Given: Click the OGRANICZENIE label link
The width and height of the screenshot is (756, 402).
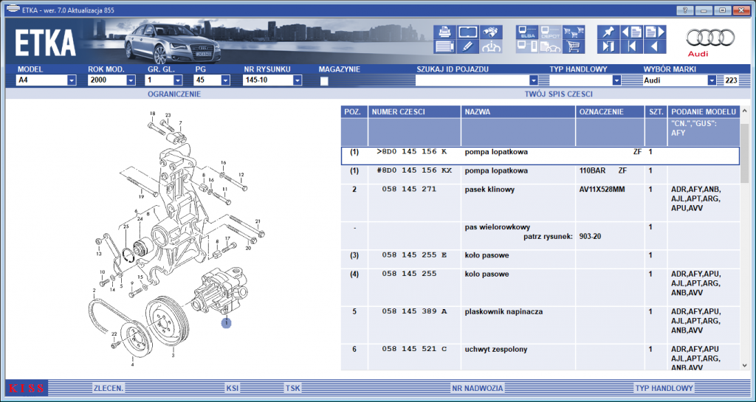Looking at the screenshot, I should tap(174, 94).
